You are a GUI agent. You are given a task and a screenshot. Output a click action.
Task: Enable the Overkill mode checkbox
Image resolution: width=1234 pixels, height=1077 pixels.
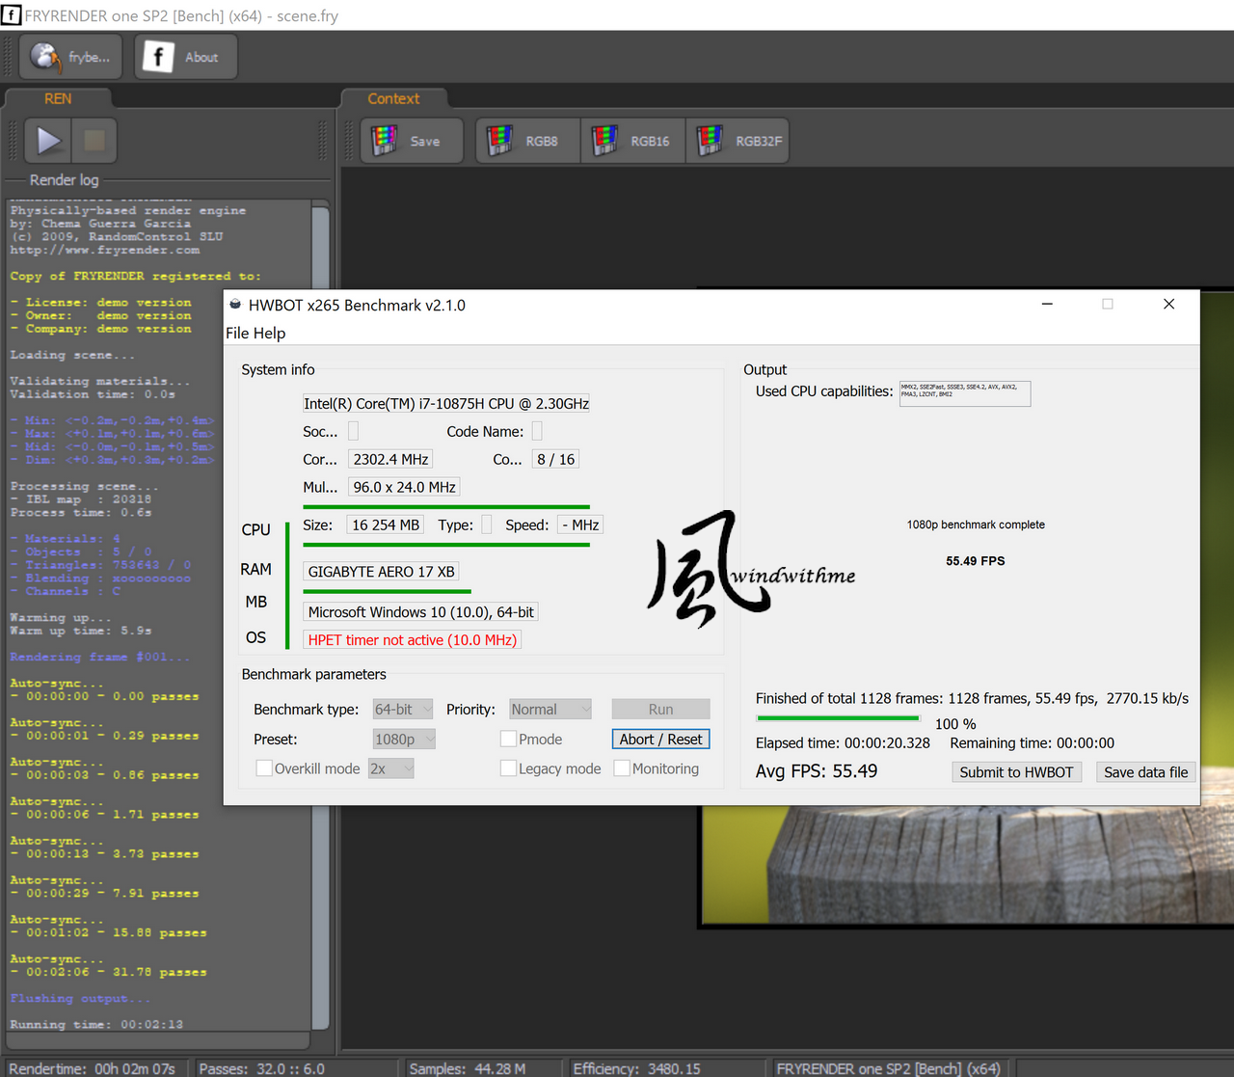click(264, 768)
